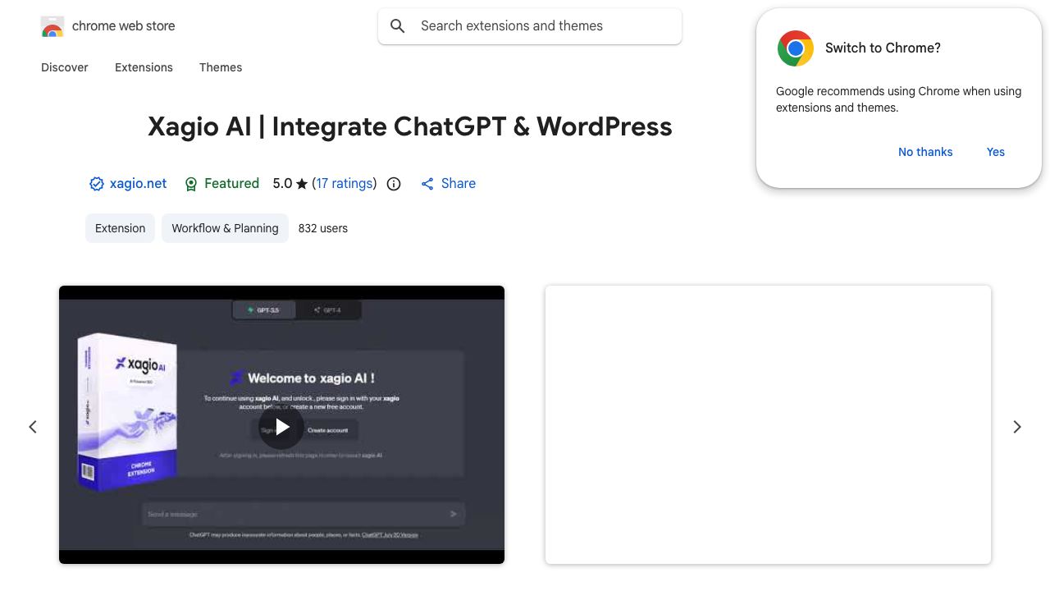Image resolution: width=1050 pixels, height=591 pixels.
Task: Click the Xagio AI extension title
Action: (410, 126)
